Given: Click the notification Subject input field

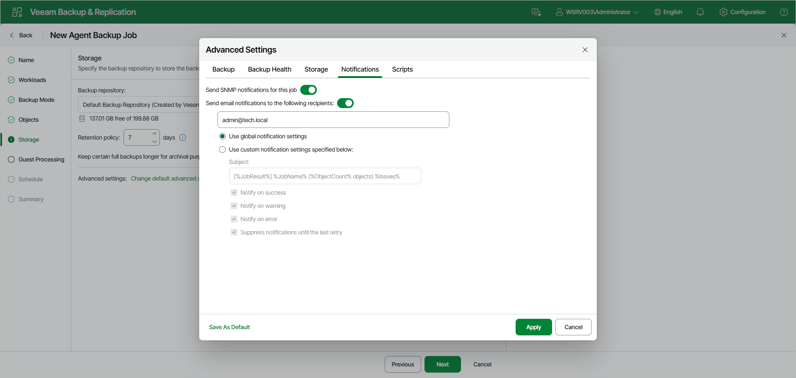Looking at the screenshot, I should [x=325, y=176].
